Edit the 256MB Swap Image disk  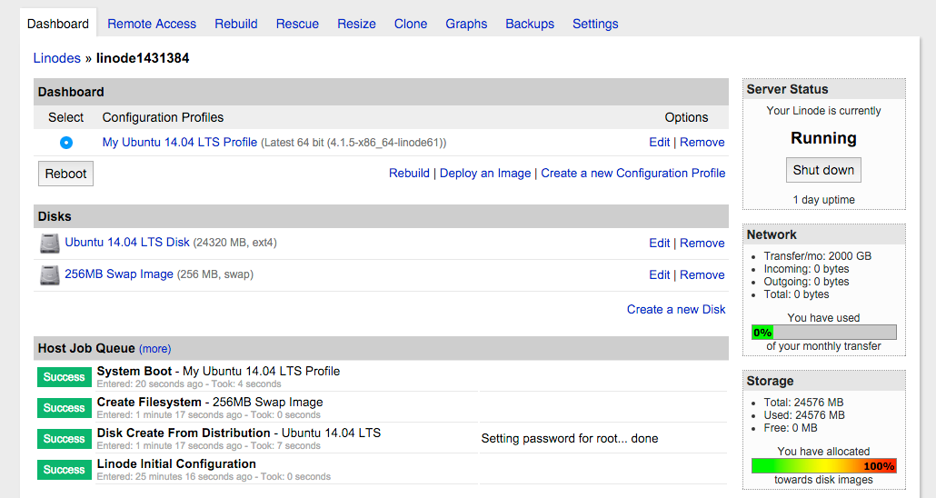659,274
